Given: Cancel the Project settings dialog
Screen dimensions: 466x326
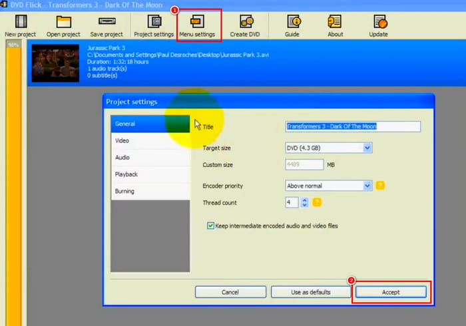Looking at the screenshot, I should (x=230, y=292).
